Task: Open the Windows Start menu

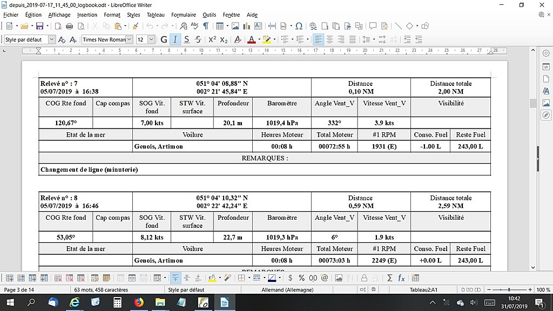Action: point(10,302)
